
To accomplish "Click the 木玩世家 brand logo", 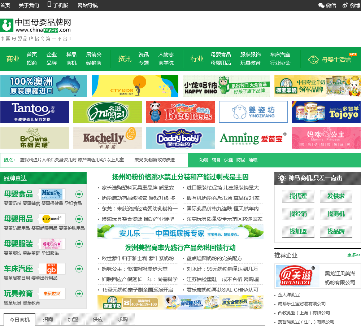I will point(52,293).
